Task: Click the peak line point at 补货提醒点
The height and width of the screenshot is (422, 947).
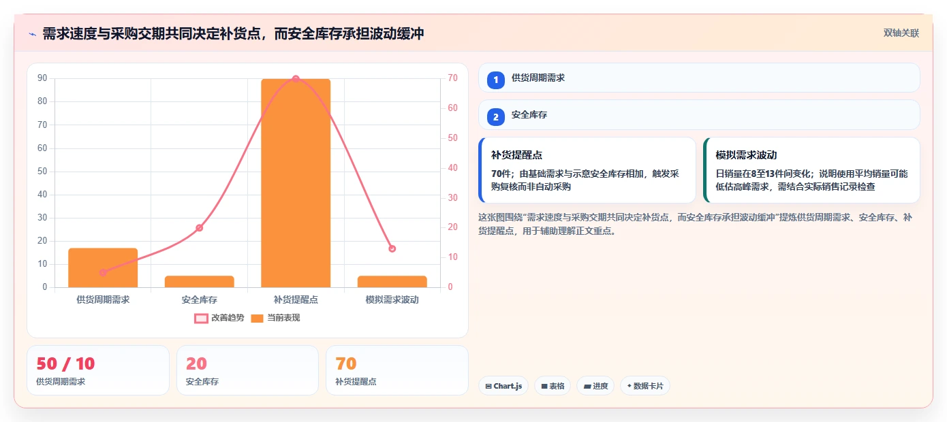Action: [x=296, y=79]
